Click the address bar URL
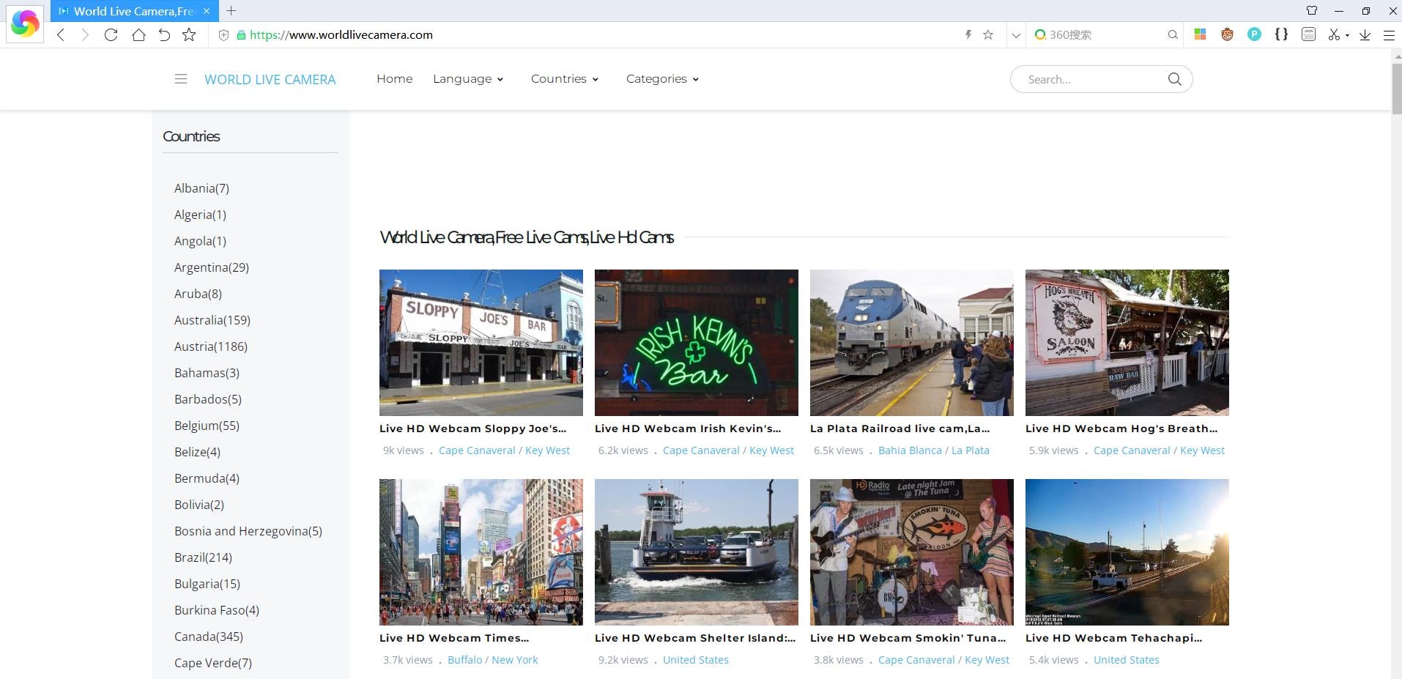 click(x=341, y=34)
